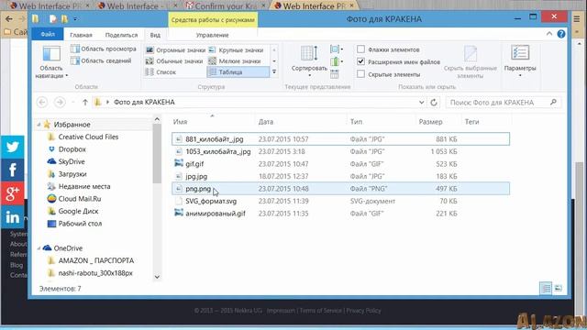Click Size all columns to fit icon
The width and height of the screenshot is (587, 330).
point(335,73)
